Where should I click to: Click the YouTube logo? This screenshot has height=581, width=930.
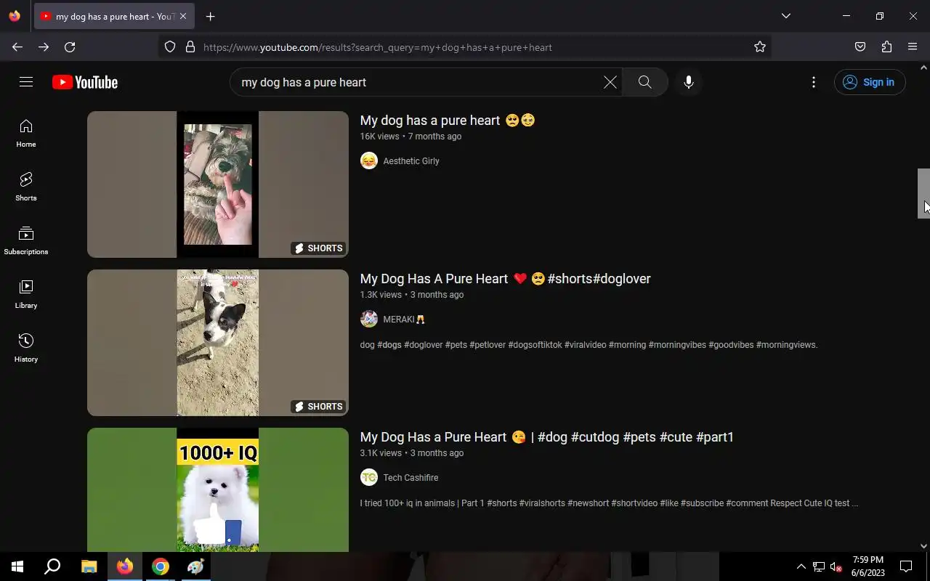pos(85,82)
